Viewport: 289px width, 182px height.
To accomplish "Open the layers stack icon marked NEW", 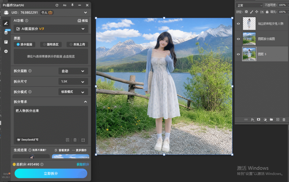I will pyautogui.click(x=6, y=32).
